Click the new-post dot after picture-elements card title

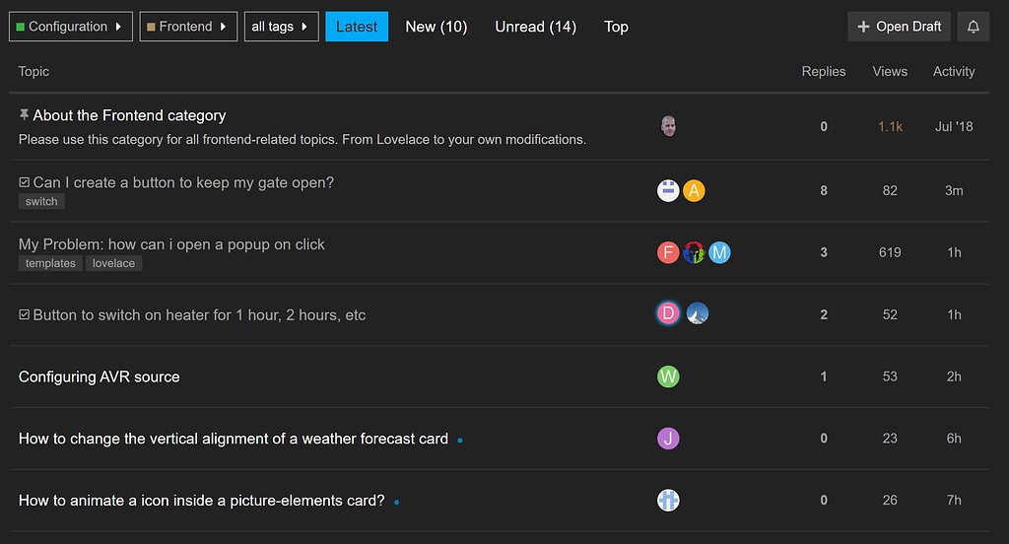coord(396,503)
